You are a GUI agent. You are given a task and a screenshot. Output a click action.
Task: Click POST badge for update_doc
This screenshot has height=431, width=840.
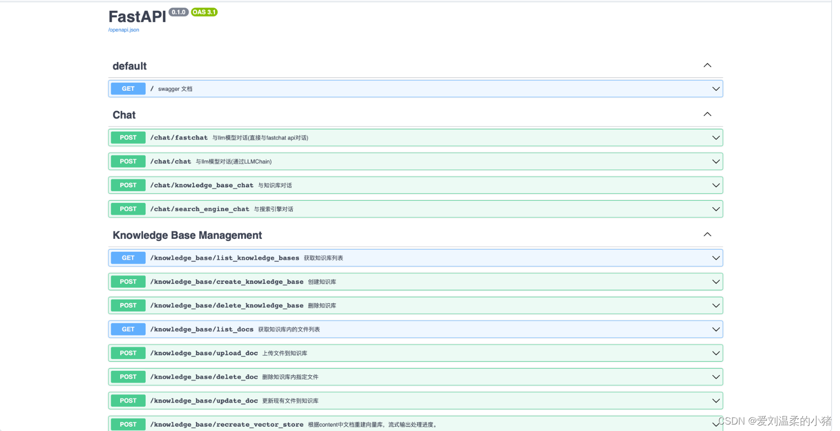(128, 400)
